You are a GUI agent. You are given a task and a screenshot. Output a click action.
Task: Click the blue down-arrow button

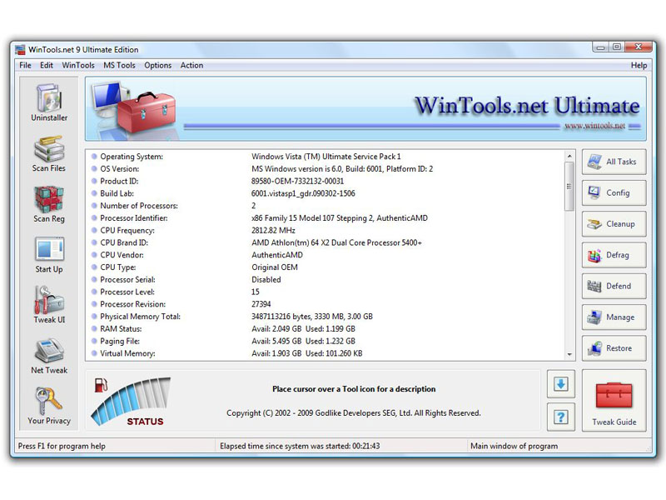click(x=560, y=384)
